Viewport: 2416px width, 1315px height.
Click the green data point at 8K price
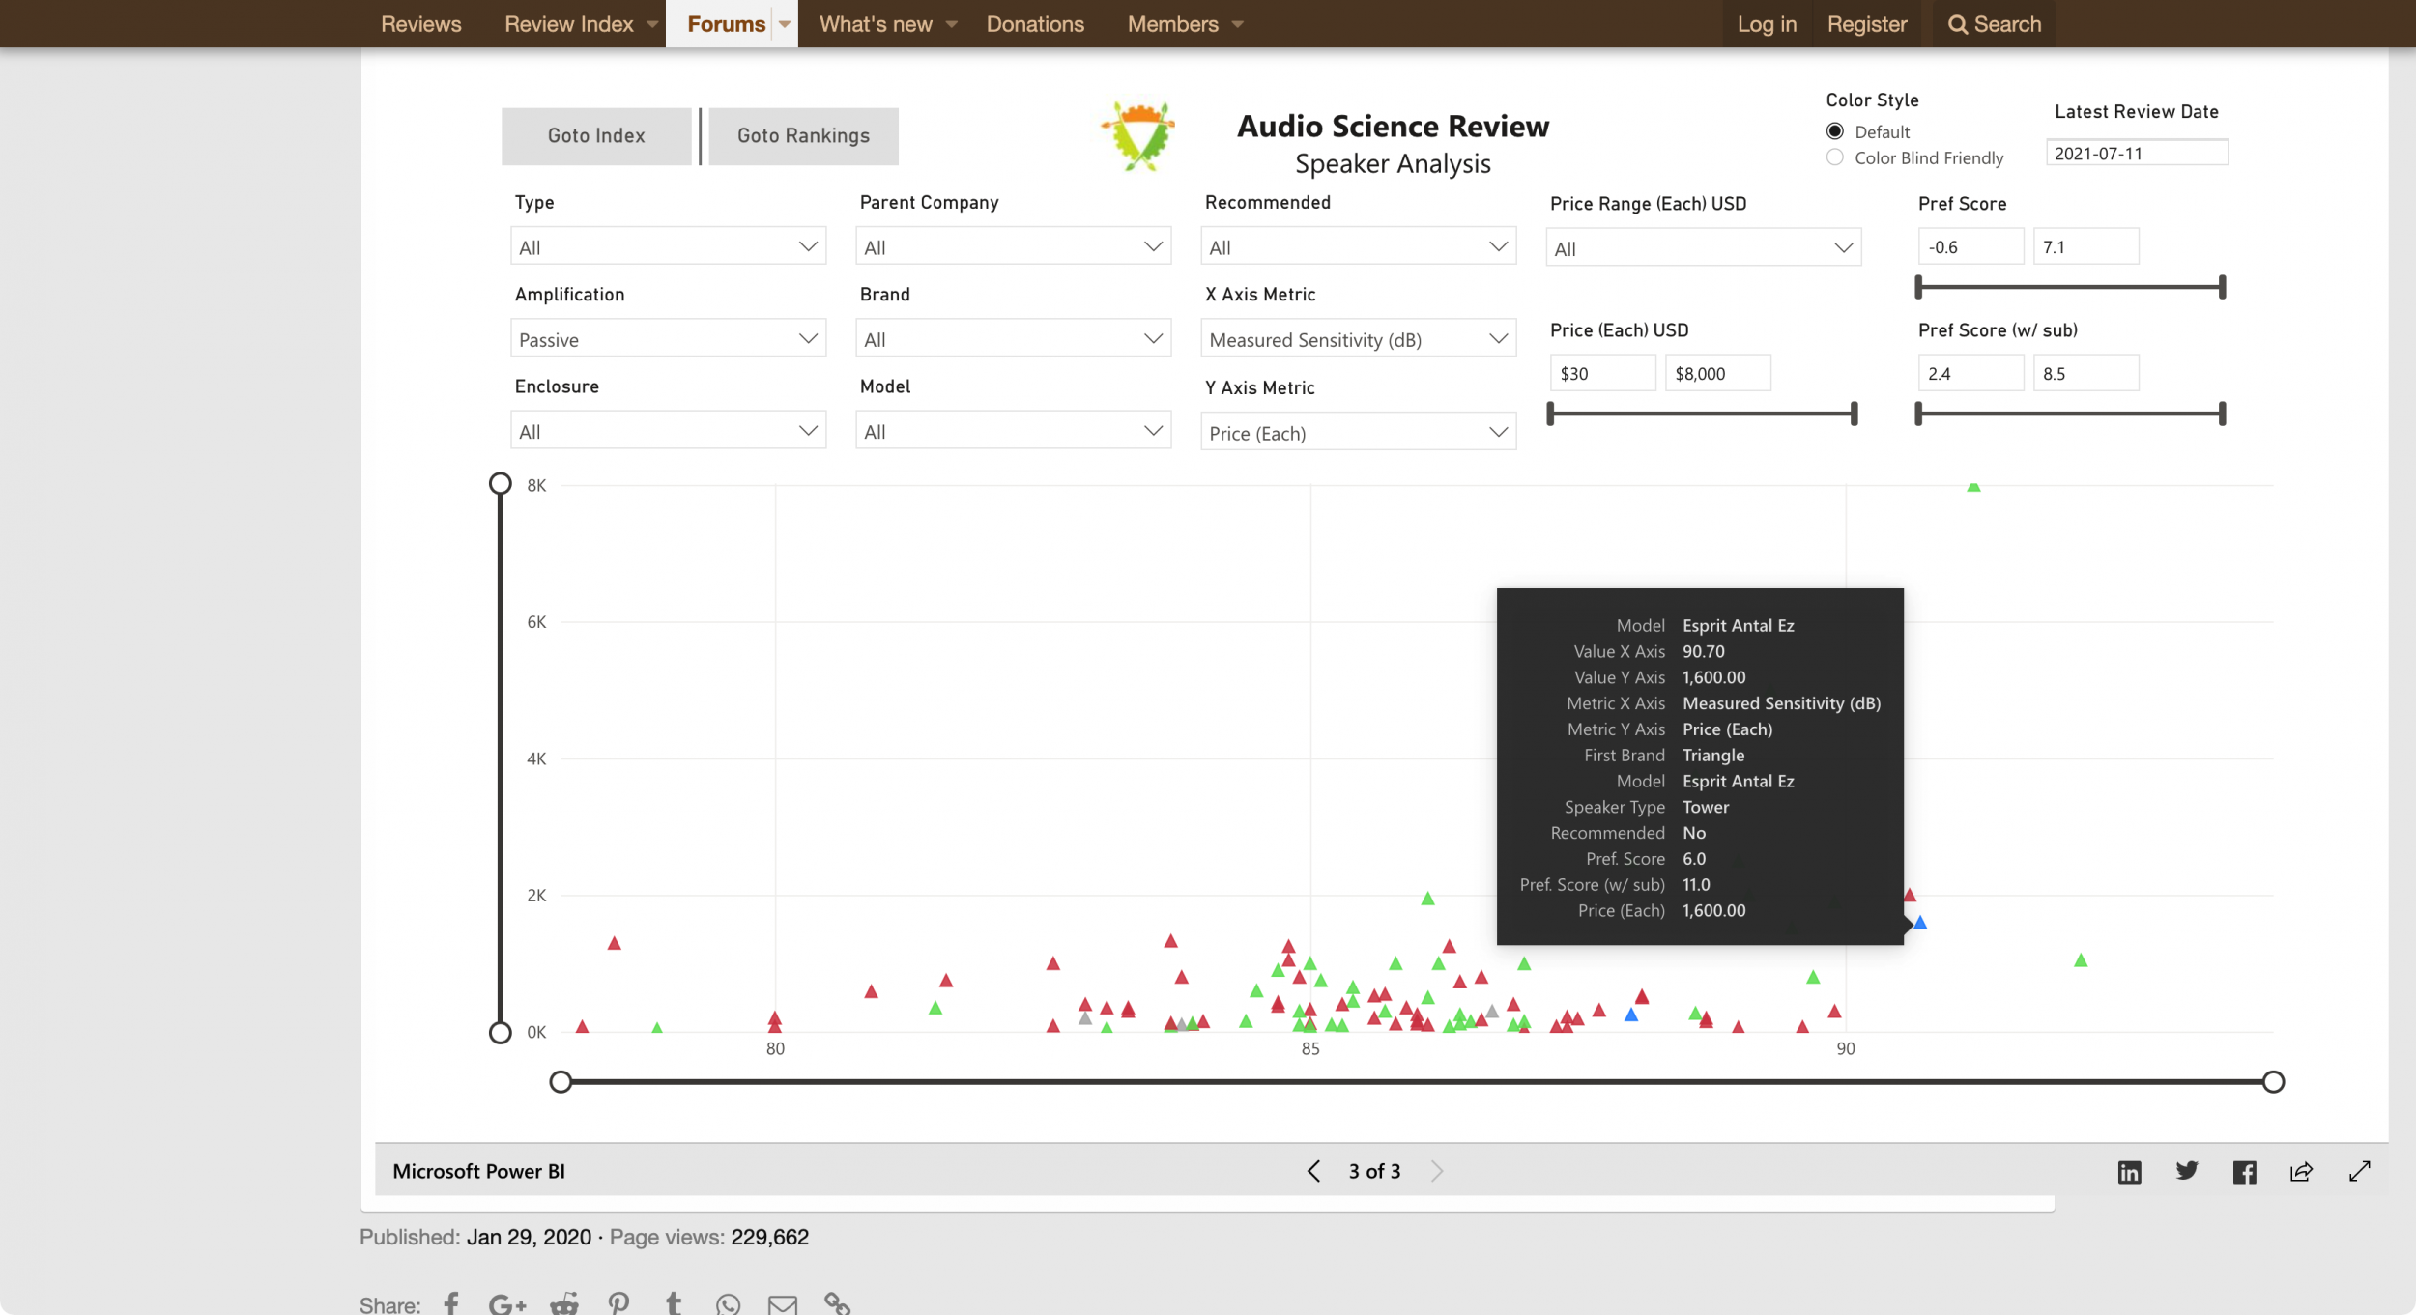coord(1973,487)
